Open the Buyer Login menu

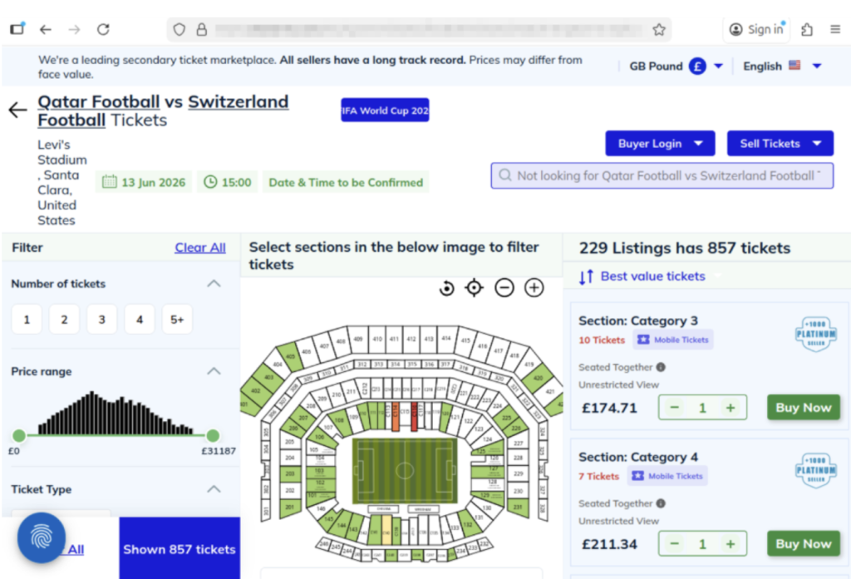pos(660,144)
